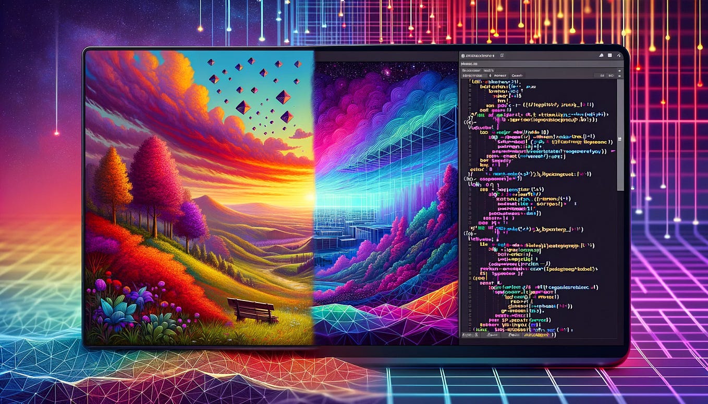708x404 pixels.
Task: Click the small rectangular panel icon beside the code panel title
Action: (502, 56)
